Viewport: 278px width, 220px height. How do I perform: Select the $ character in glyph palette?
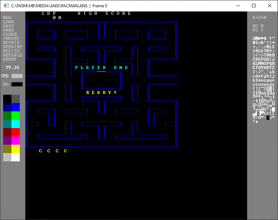[x=257, y=43]
